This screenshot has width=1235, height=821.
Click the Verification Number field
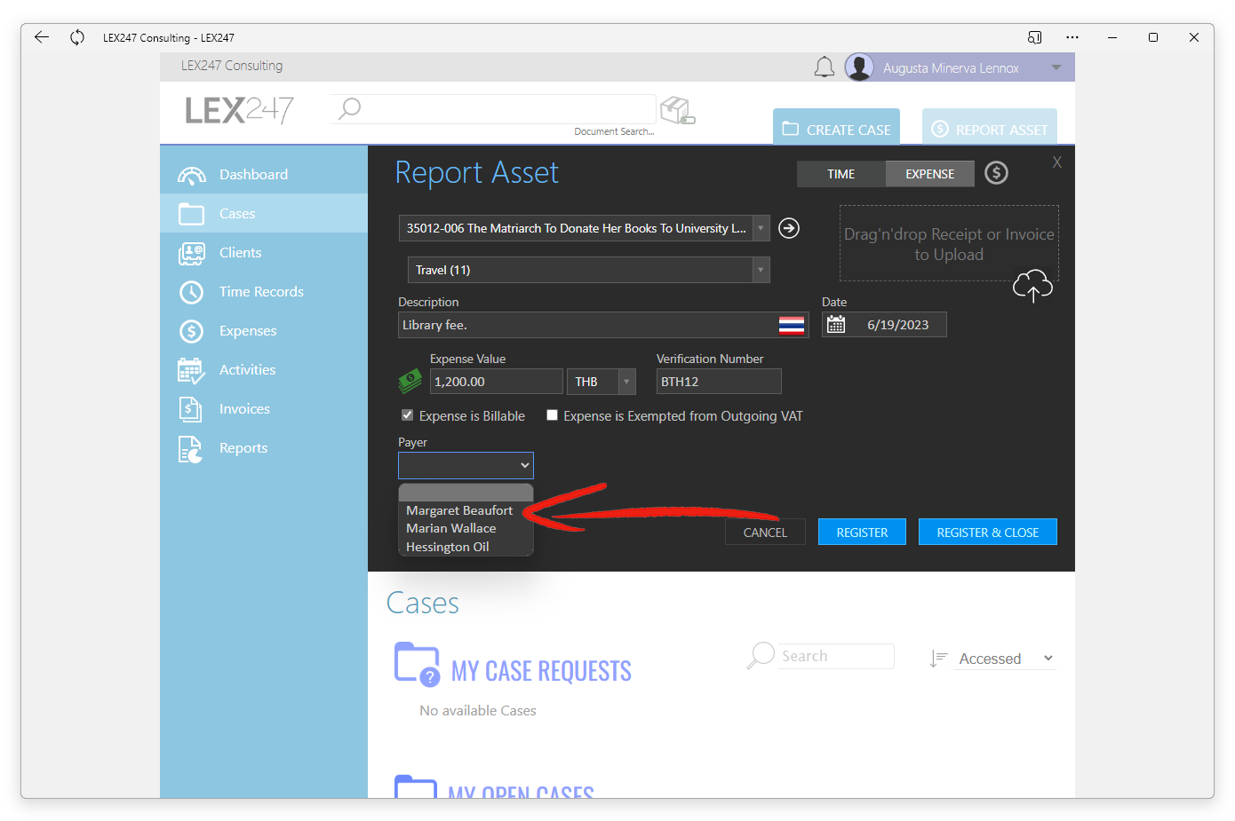point(719,382)
